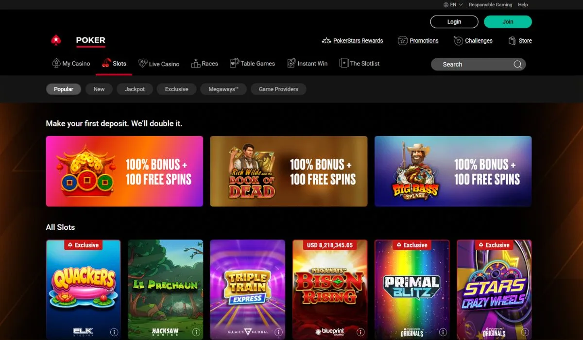Select the POKER section tab

[90, 40]
